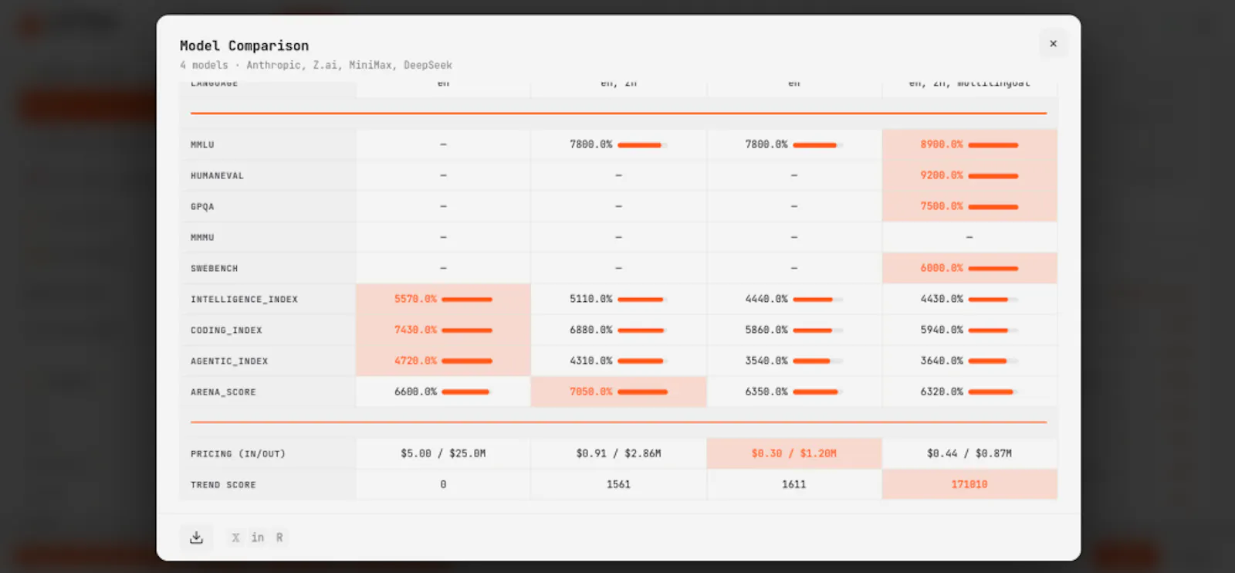Click the GPQA row label
The image size is (1235, 573).
[x=202, y=206]
